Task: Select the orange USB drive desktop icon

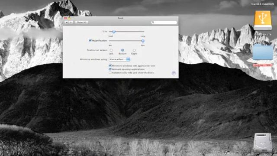Action: 263,20
